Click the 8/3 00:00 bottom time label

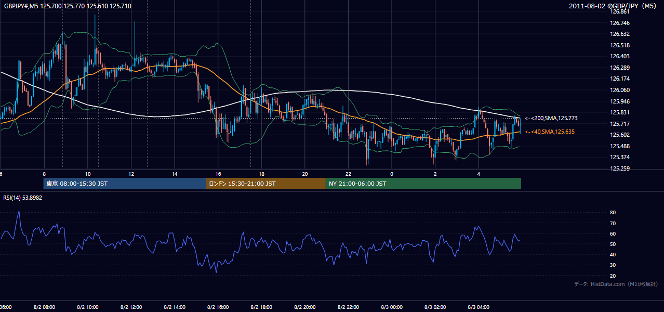pyautogui.click(x=392, y=307)
